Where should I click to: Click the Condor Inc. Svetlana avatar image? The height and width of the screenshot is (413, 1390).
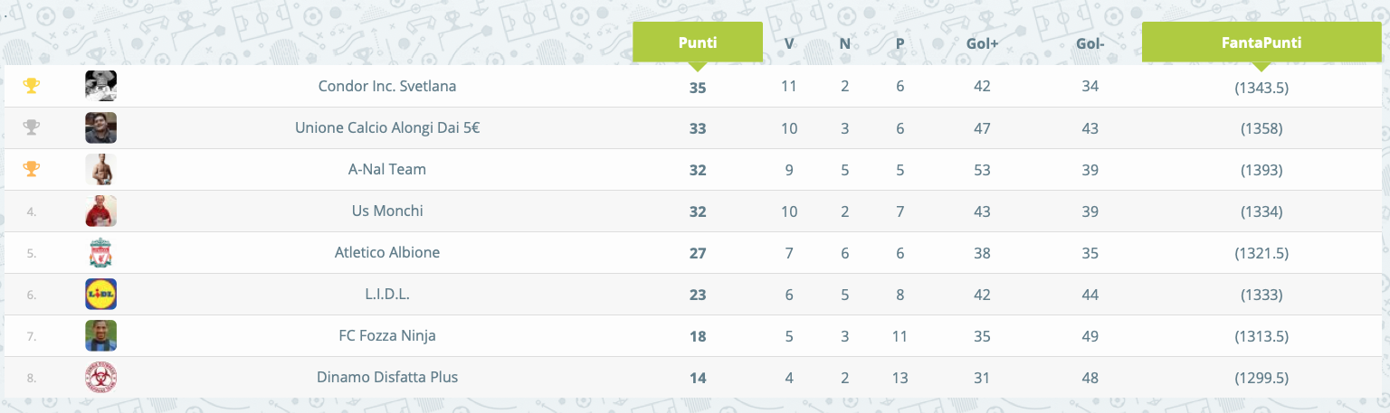click(101, 86)
